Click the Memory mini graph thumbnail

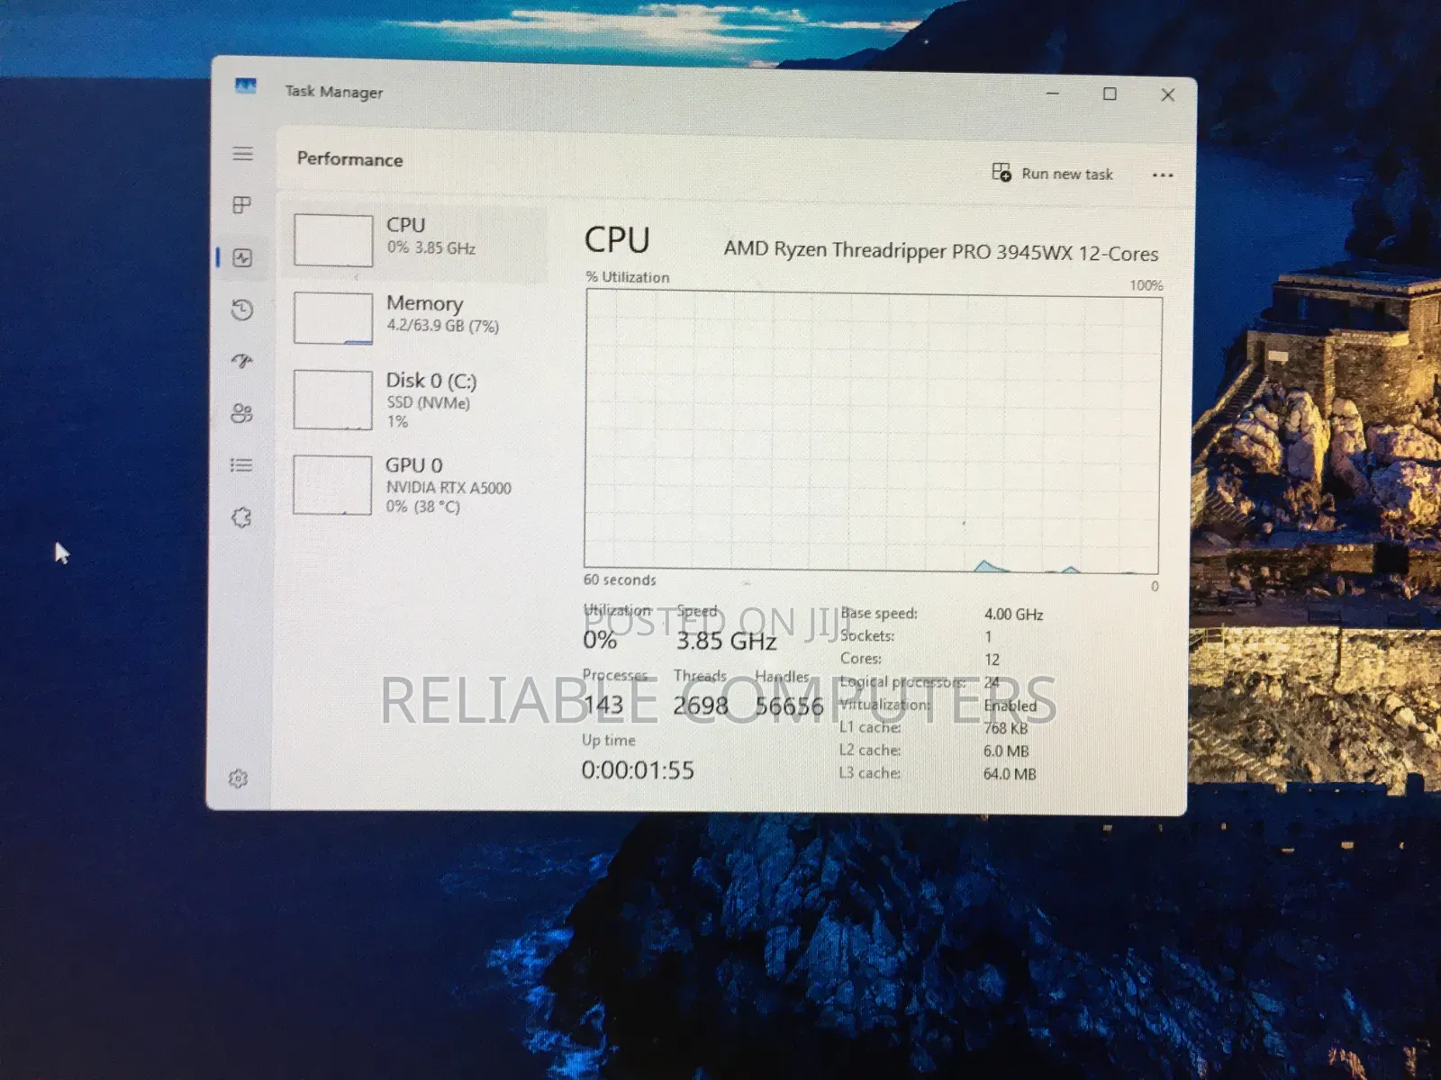(333, 318)
